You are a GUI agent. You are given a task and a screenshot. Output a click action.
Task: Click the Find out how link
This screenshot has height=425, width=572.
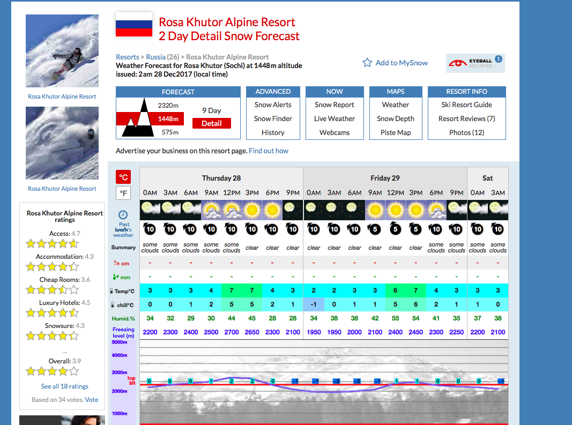[269, 151]
